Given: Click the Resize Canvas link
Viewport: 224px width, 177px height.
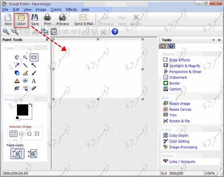Looking at the screenshot, I should 180,110.
